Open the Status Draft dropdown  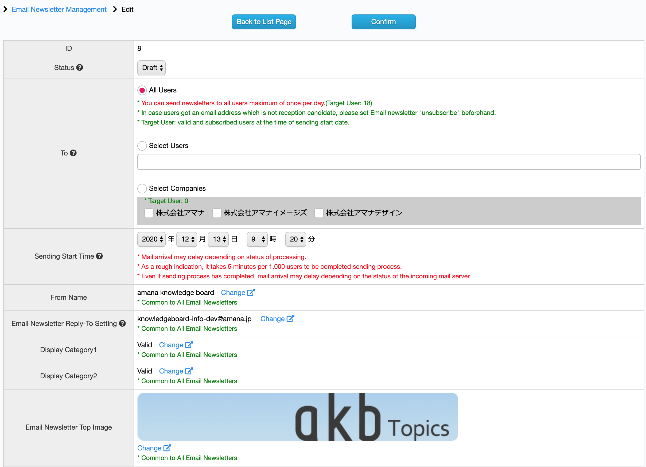pyautogui.click(x=151, y=68)
